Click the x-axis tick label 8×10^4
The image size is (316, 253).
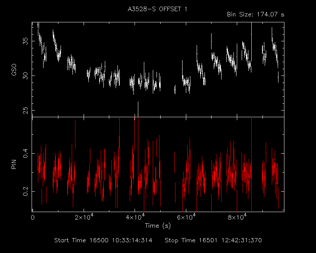tap(237, 217)
